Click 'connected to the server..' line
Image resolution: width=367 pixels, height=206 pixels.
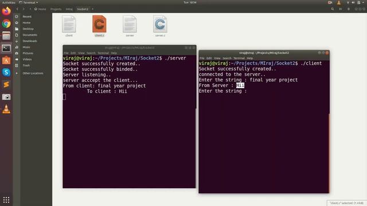(232, 74)
